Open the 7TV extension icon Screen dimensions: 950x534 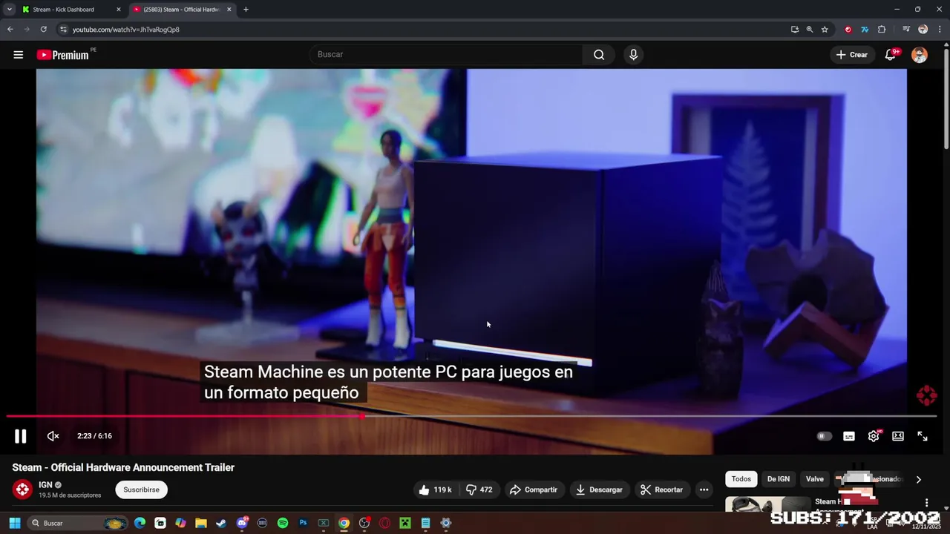tap(865, 30)
